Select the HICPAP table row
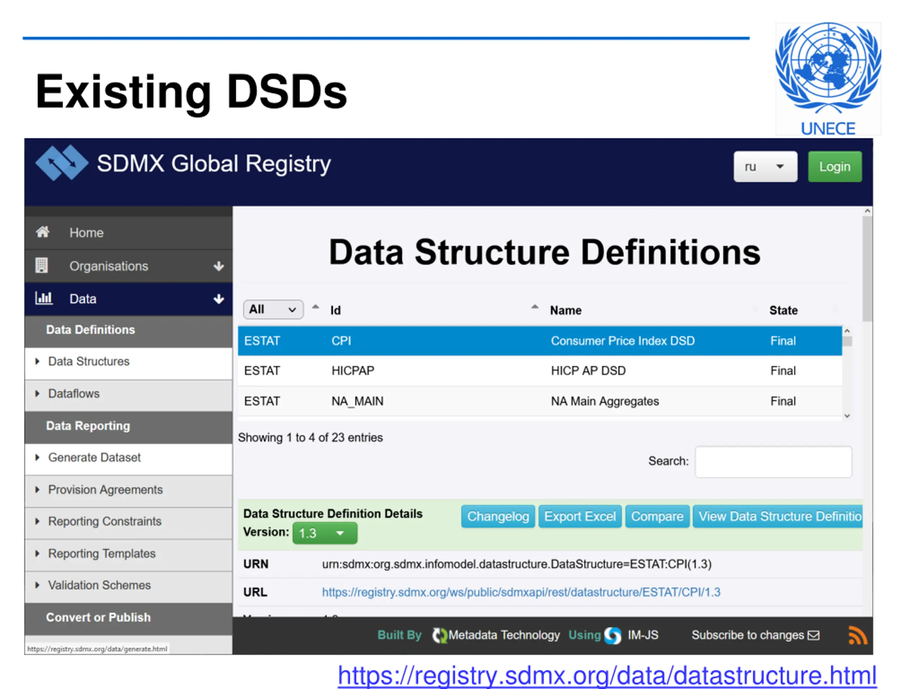Screen dimensions: 919x689 click(x=540, y=370)
